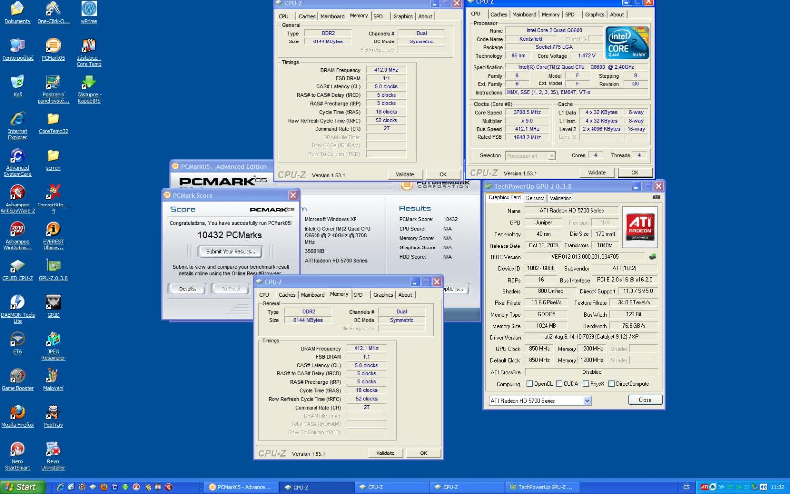The width and height of the screenshot is (790, 494).
Task: Open the GPU-Z.0.3.8 desktop icon
Action: click(53, 269)
